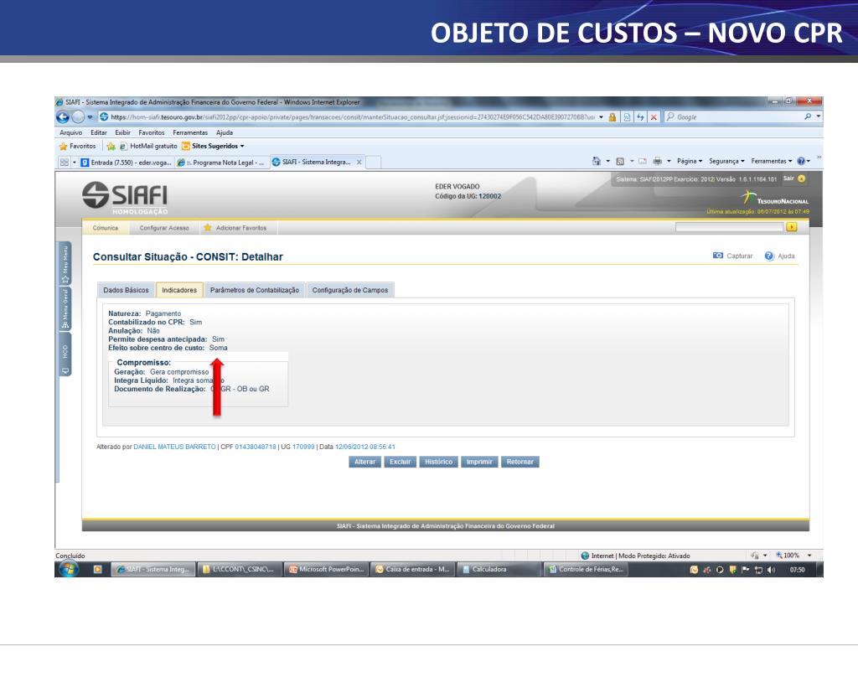
Task: Click the Action Center flag tray icon
Action: [745, 570]
